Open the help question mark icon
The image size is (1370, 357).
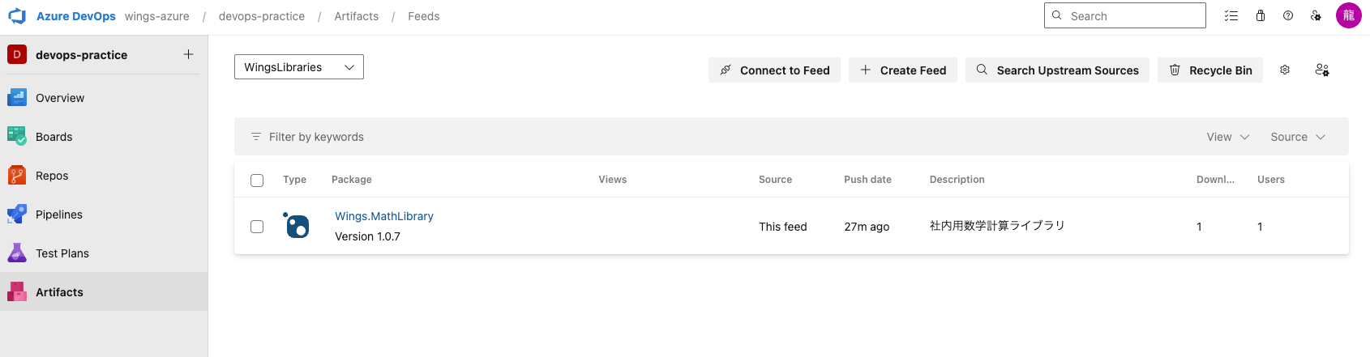1288,16
